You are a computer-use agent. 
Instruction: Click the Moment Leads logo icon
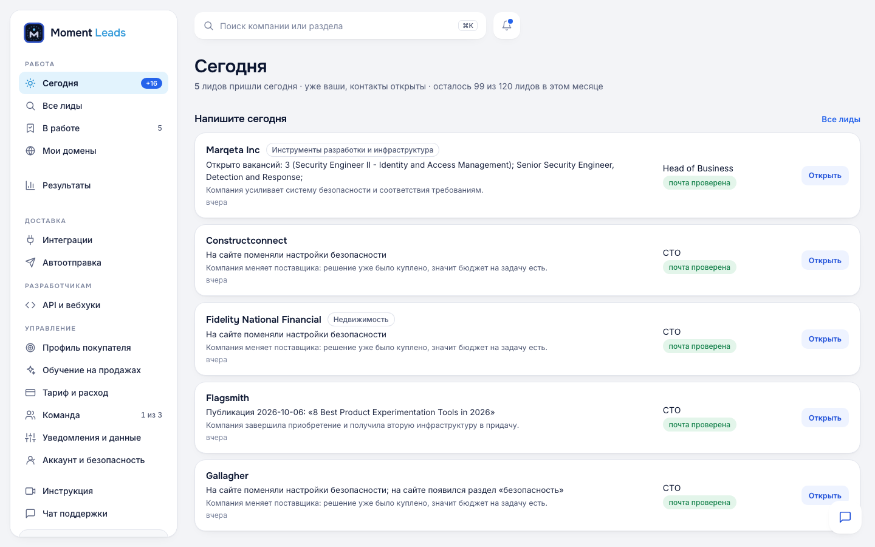(x=34, y=33)
